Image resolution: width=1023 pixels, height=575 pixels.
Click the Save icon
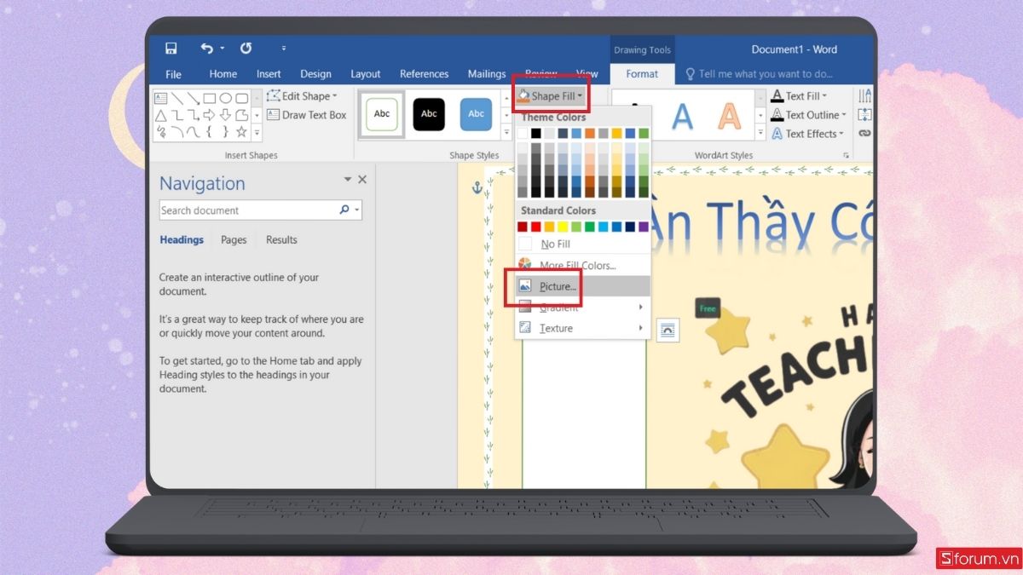tap(170, 49)
